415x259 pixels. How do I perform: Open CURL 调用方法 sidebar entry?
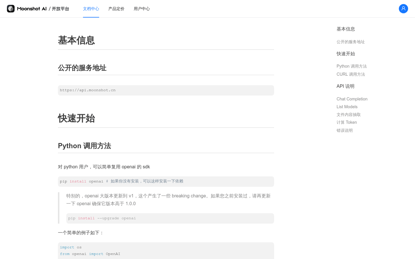click(x=351, y=74)
